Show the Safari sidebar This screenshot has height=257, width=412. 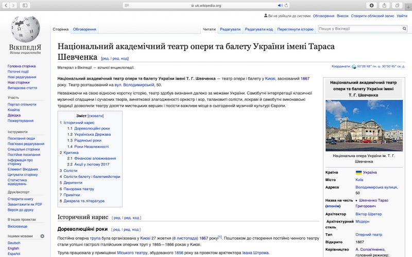(25, 5)
